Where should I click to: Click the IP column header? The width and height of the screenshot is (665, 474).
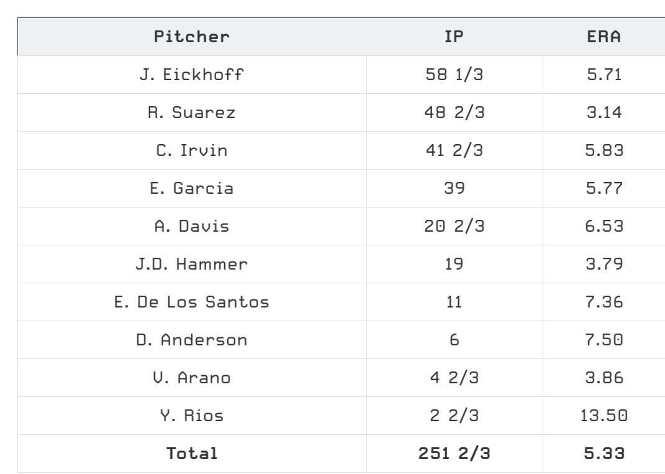click(x=455, y=37)
